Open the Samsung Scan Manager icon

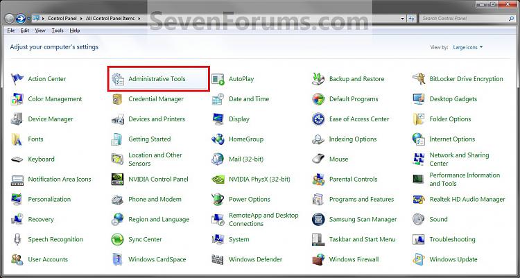pos(318,219)
